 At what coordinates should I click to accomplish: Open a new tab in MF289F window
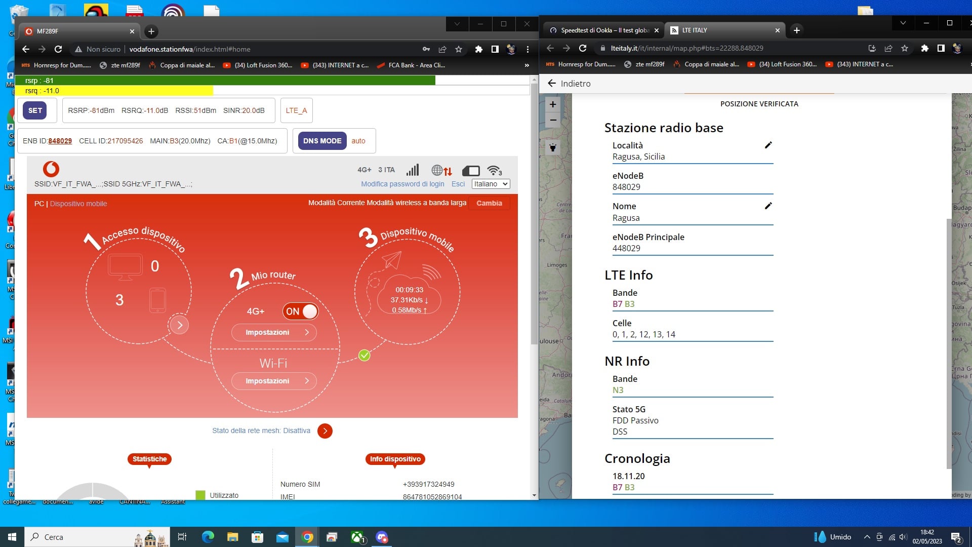(x=151, y=31)
